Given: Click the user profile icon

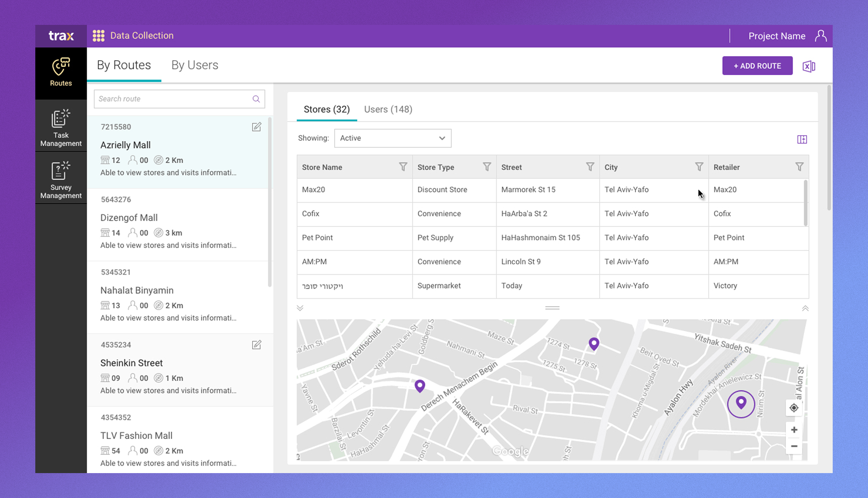Looking at the screenshot, I should [x=821, y=36].
